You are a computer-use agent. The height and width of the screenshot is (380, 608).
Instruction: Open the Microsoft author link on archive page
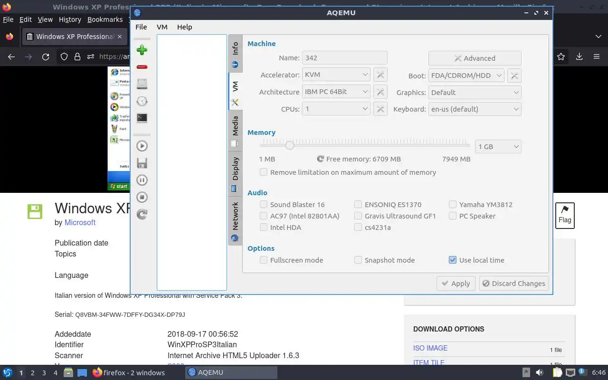point(80,222)
